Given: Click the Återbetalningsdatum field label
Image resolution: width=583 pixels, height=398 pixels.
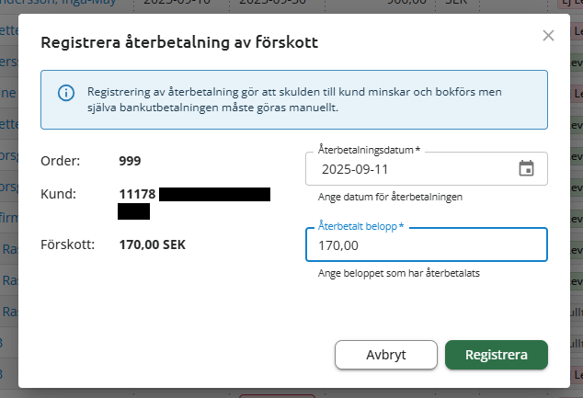Looking at the screenshot, I should pos(368,149).
